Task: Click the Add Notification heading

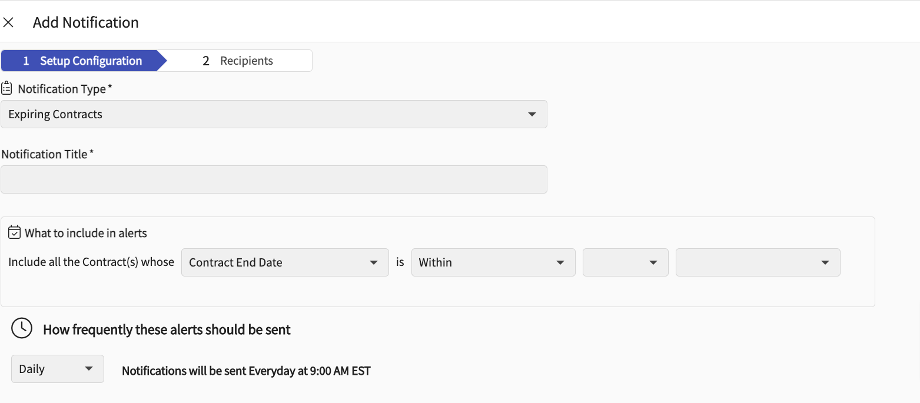Action: tap(86, 22)
